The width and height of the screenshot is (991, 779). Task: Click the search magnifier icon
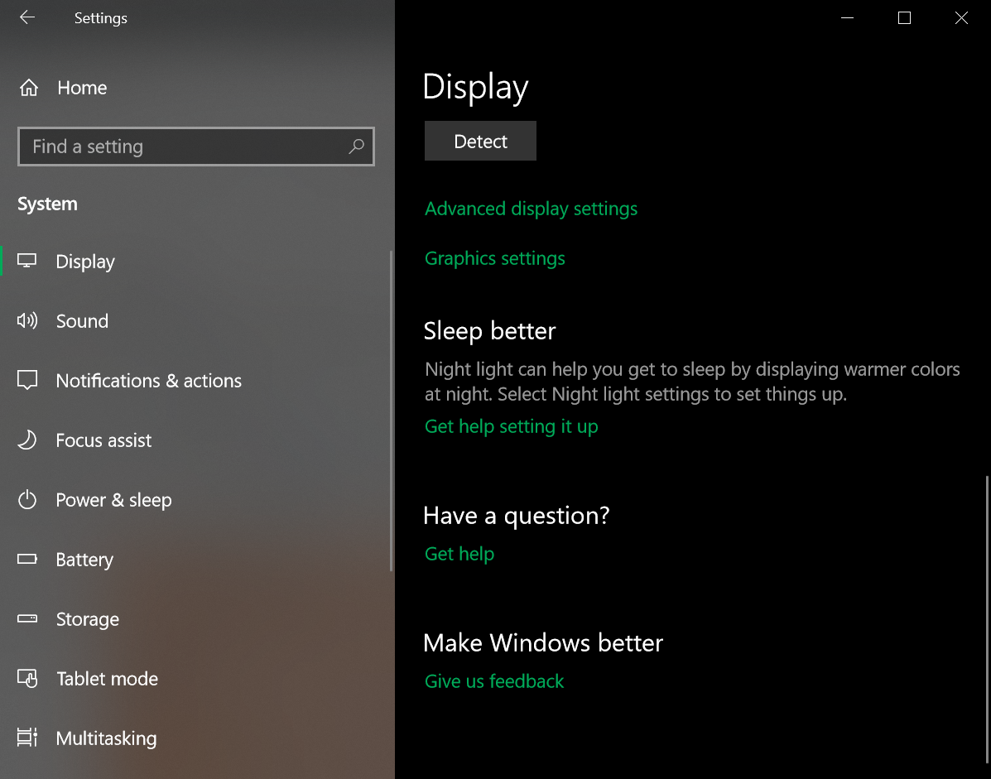point(357,147)
